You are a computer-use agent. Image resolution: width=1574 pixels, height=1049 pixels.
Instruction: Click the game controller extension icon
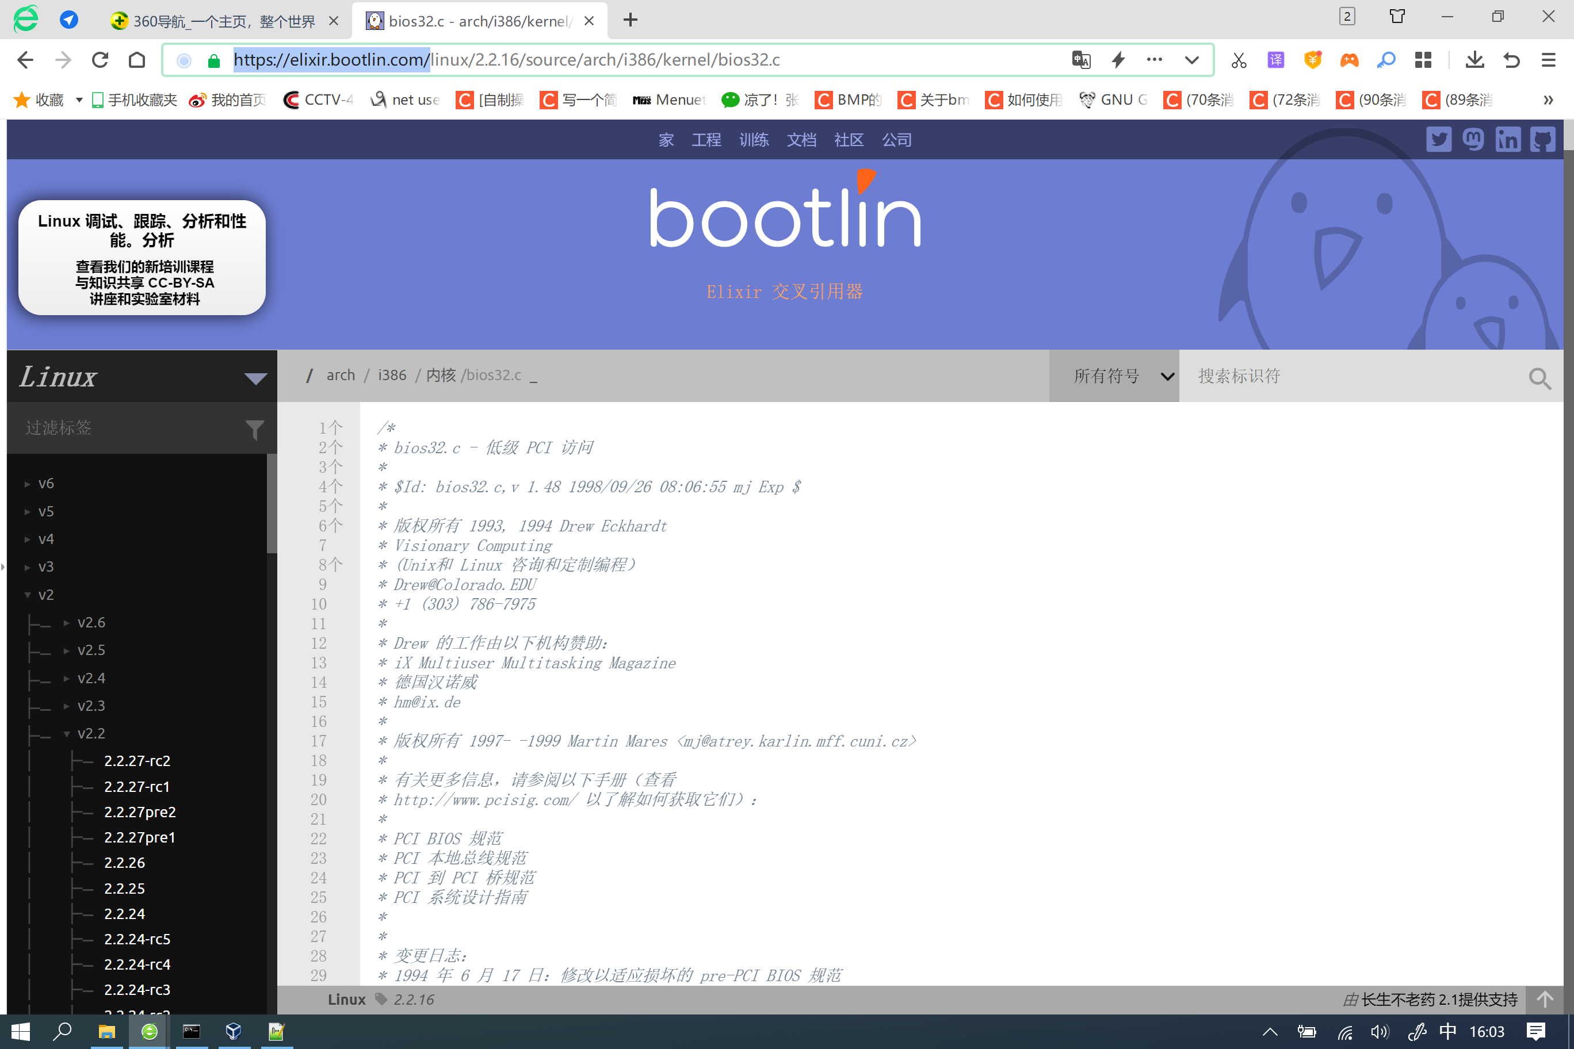[1349, 60]
